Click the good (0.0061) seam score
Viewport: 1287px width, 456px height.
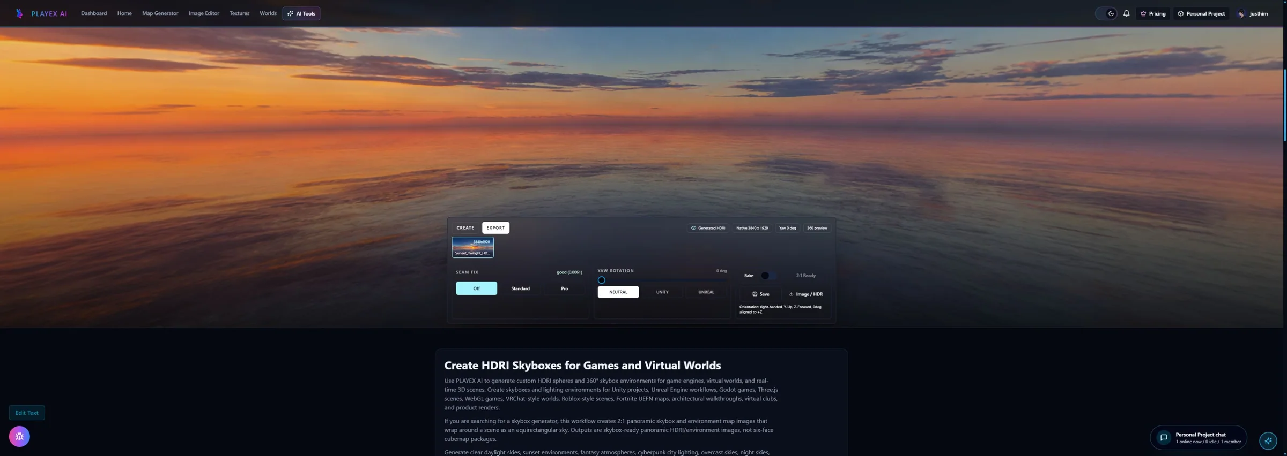click(x=569, y=272)
